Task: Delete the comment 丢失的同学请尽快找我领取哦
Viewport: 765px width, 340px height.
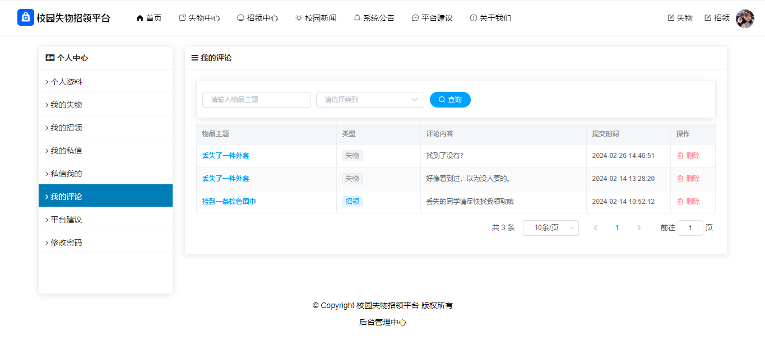Action: (689, 202)
